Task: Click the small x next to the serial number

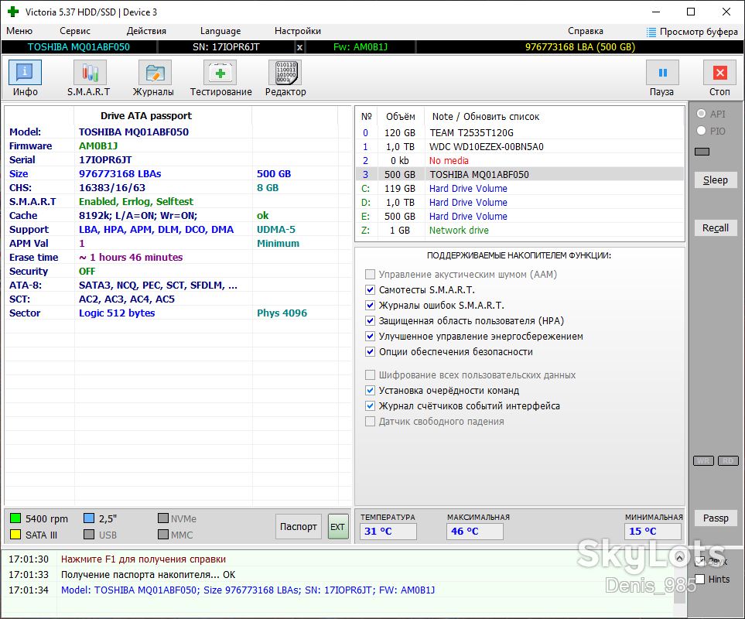Action: point(299,47)
